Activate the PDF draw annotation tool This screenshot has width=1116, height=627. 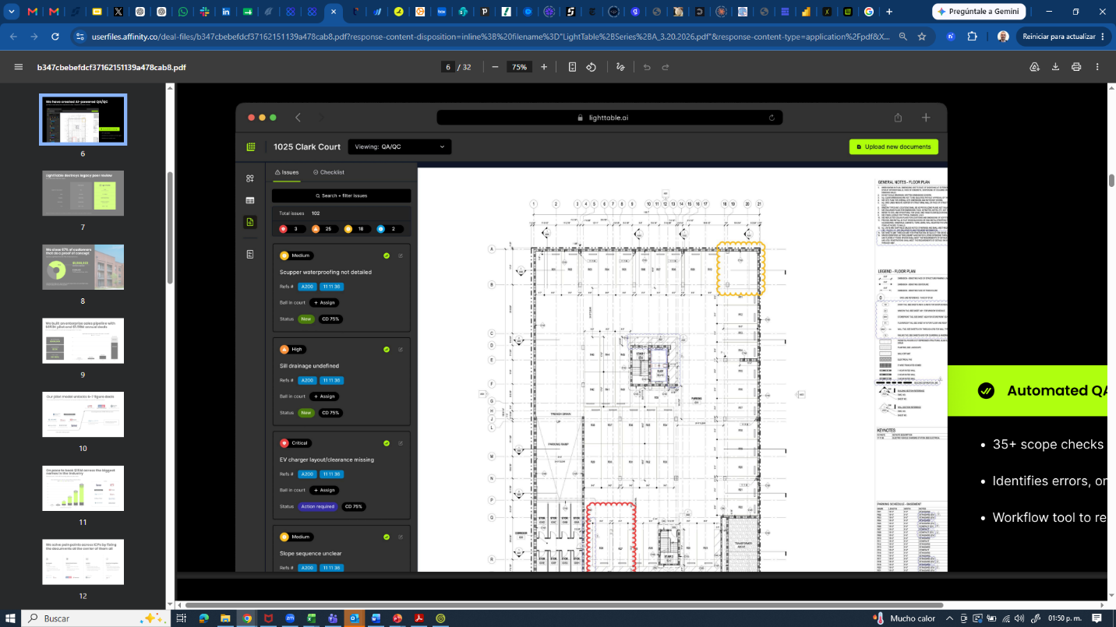pyautogui.click(x=620, y=67)
